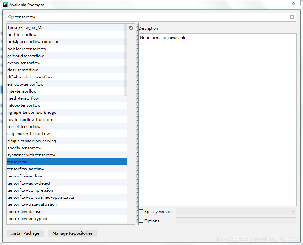The height and width of the screenshot is (245, 303).
Task: Select mlops-tensorflow package
Action: (x=67, y=105)
